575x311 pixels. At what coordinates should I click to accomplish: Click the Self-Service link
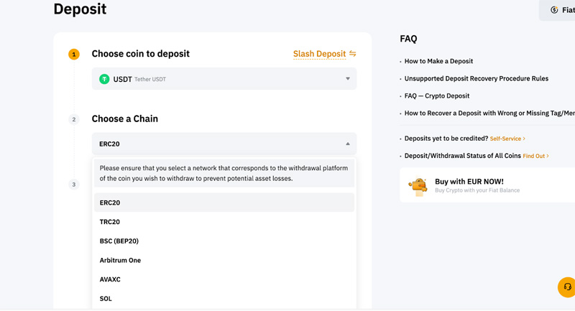(x=507, y=139)
